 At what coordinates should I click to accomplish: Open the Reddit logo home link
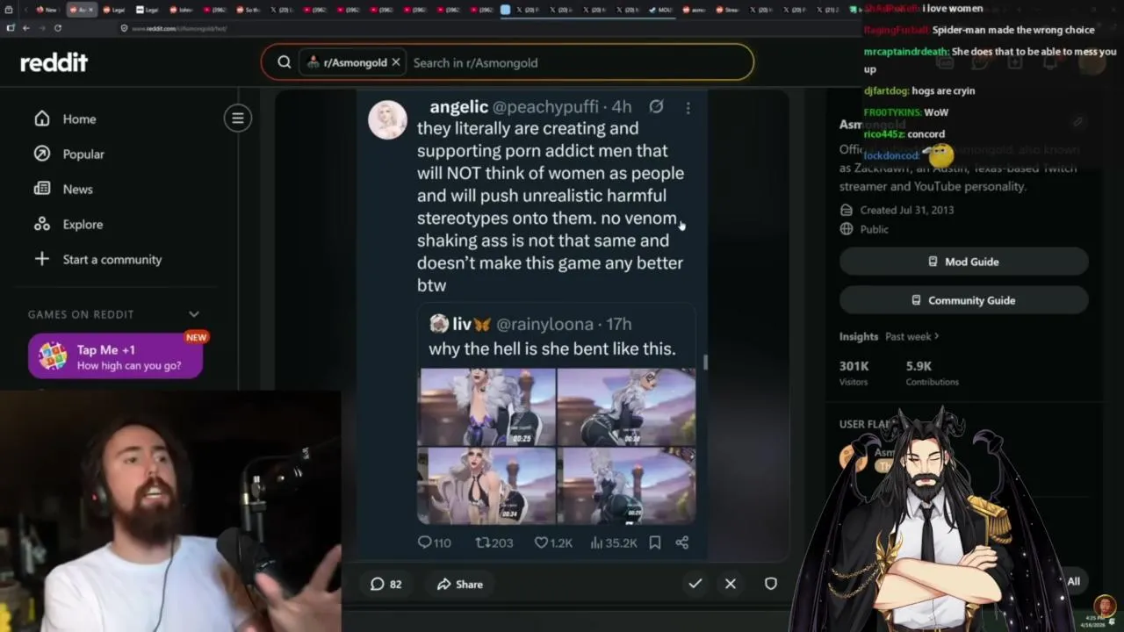pyautogui.click(x=54, y=62)
